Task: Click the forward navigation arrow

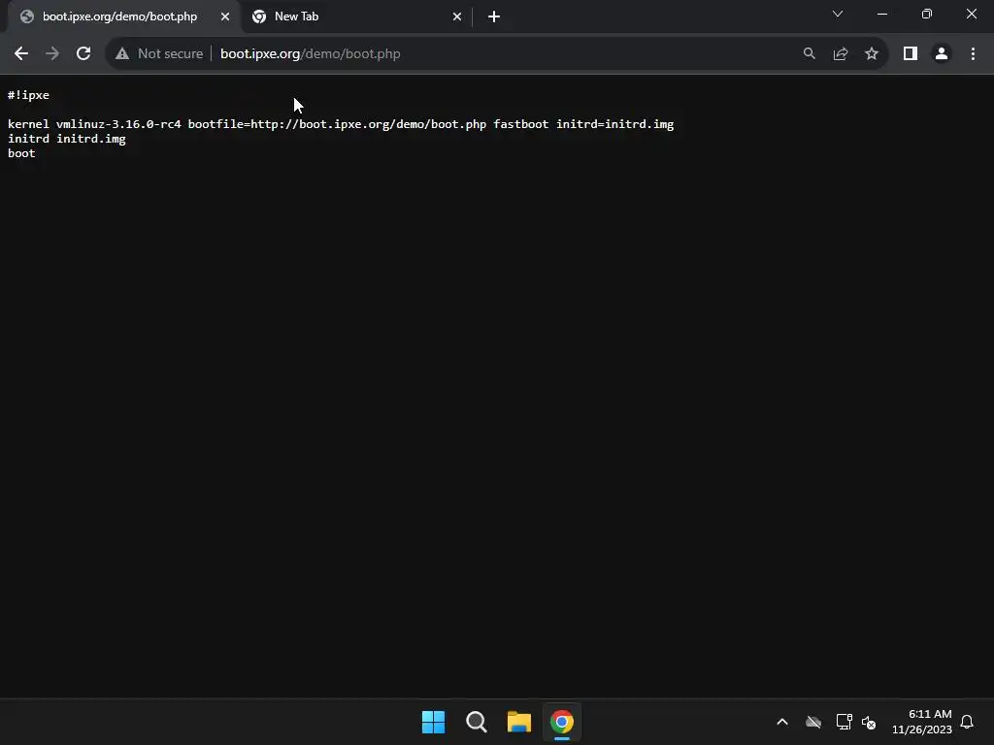Action: [52, 54]
